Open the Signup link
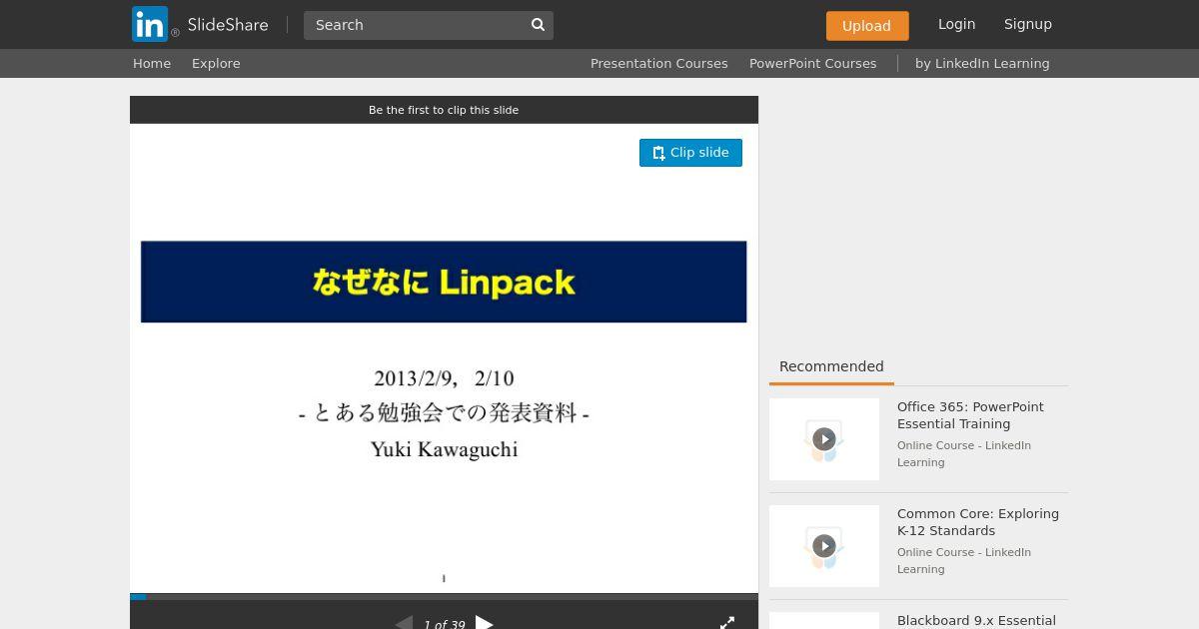This screenshot has width=1199, height=629. [x=1028, y=24]
